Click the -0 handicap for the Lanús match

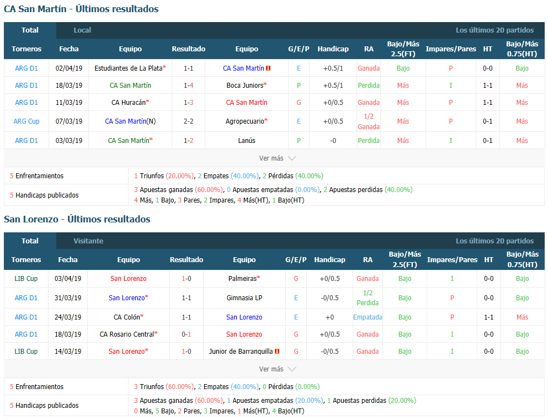tap(333, 141)
